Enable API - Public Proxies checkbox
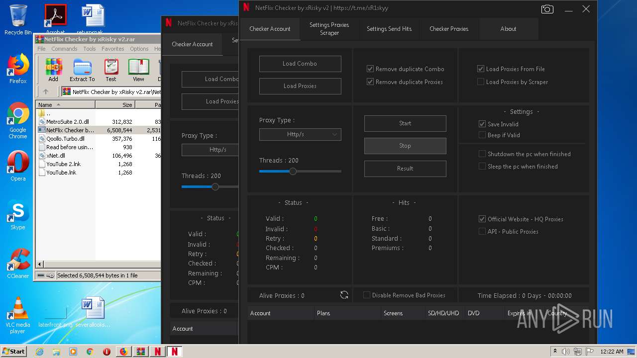 (482, 231)
